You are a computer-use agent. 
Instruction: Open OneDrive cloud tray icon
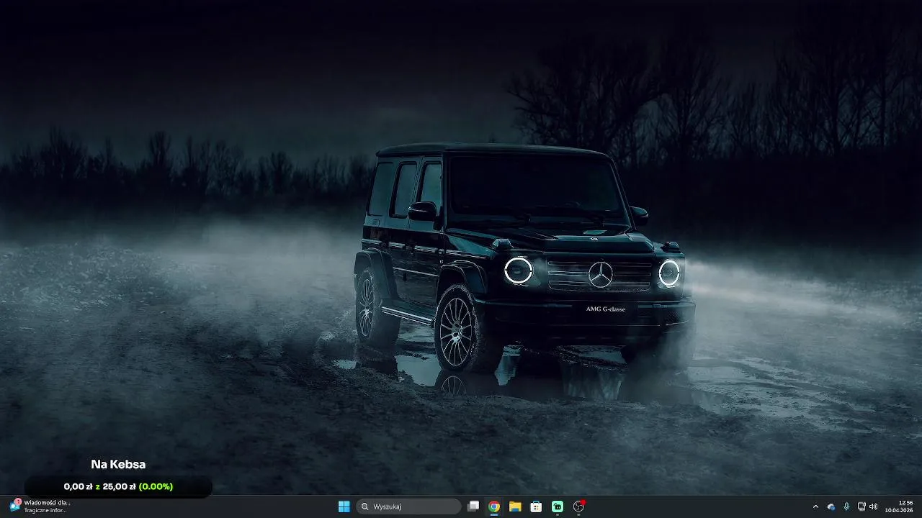tap(831, 506)
